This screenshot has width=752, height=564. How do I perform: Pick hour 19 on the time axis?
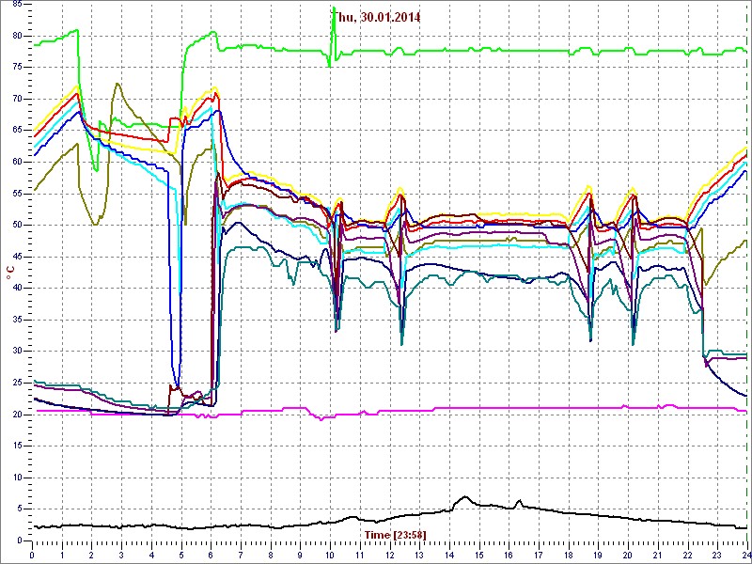597,555
